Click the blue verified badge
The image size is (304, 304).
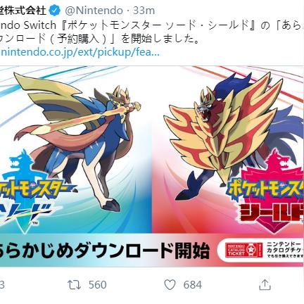56,11
